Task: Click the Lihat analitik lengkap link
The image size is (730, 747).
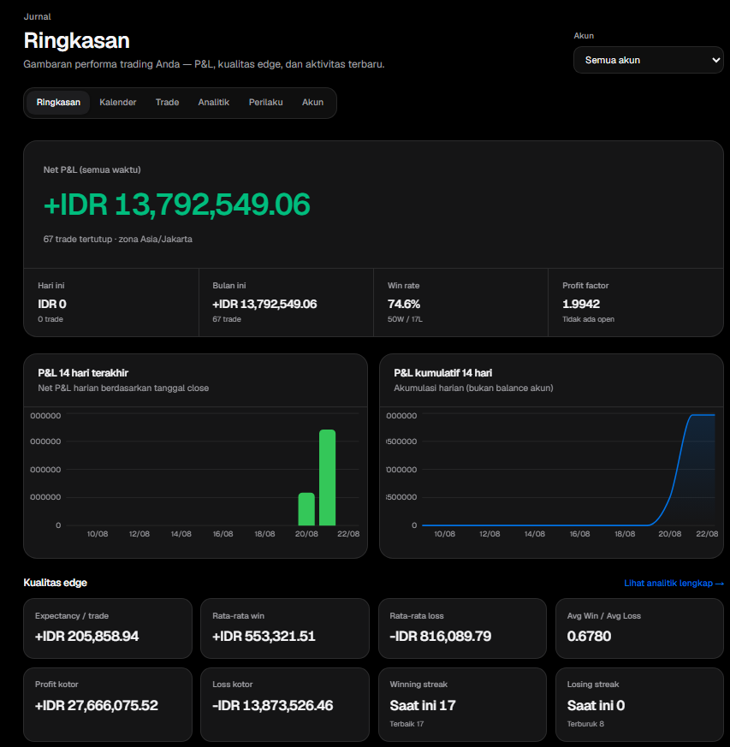Action: [x=674, y=583]
